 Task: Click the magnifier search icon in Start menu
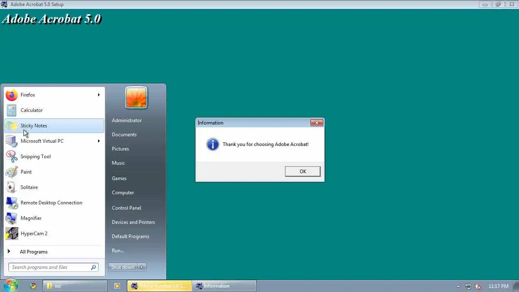coord(93,267)
